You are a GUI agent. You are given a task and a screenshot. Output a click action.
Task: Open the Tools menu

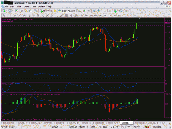[x=34, y=7]
